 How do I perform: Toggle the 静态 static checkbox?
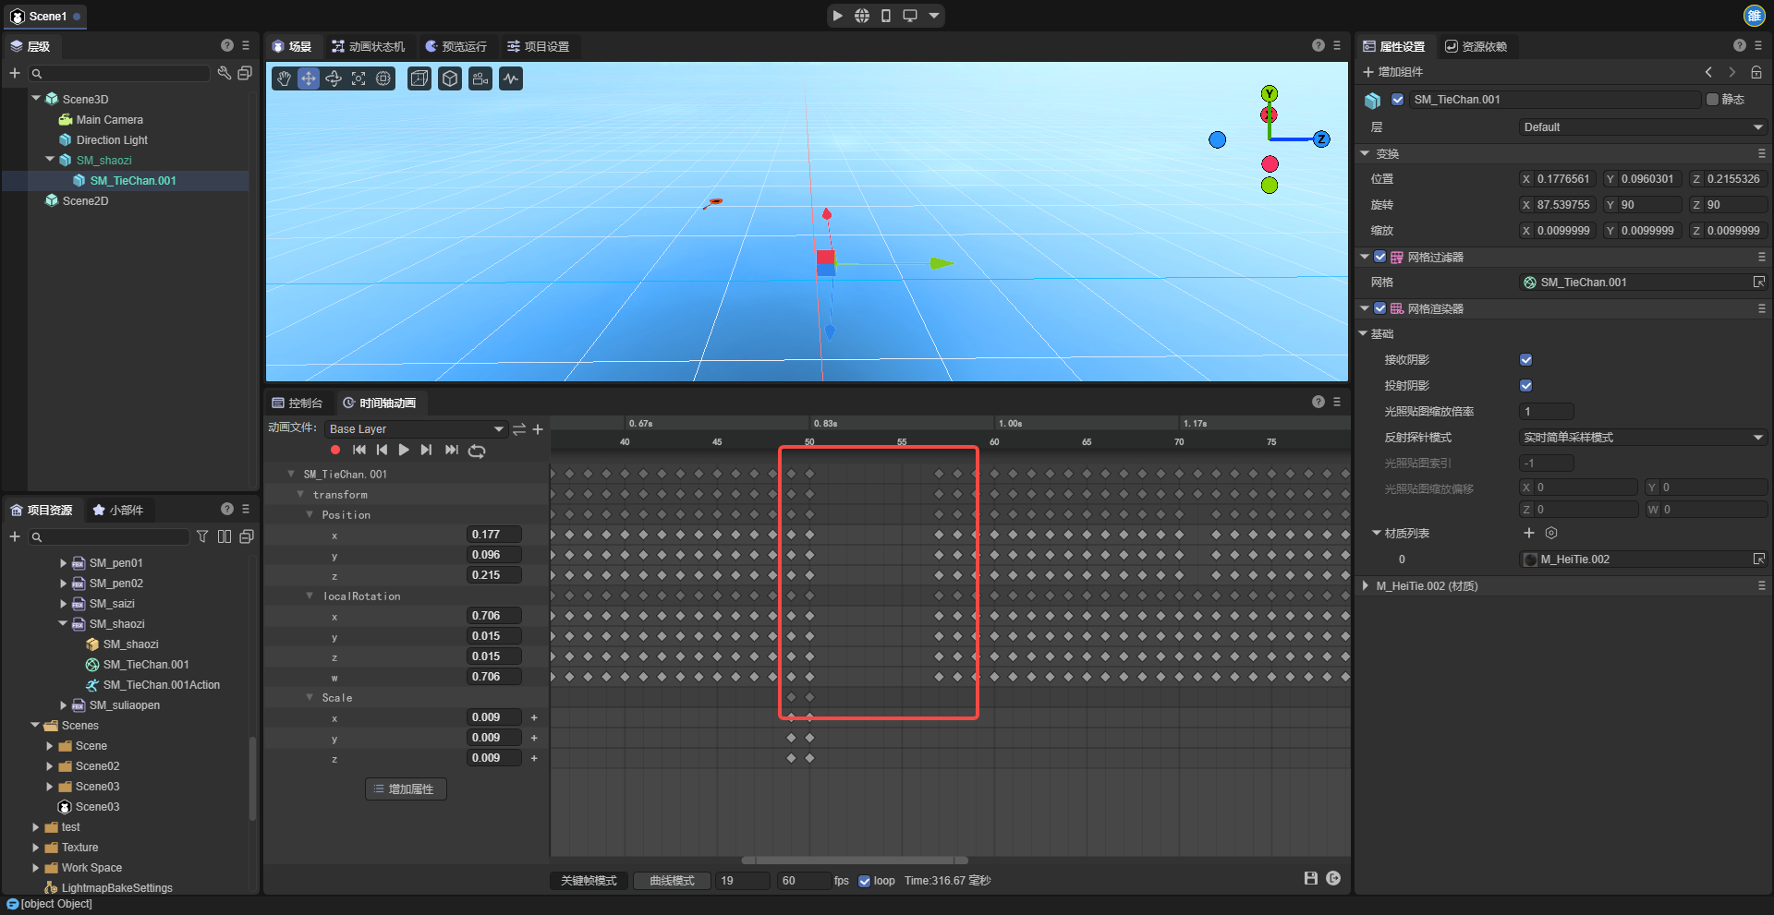coord(1712,100)
